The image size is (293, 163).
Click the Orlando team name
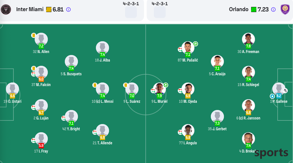tap(239, 9)
